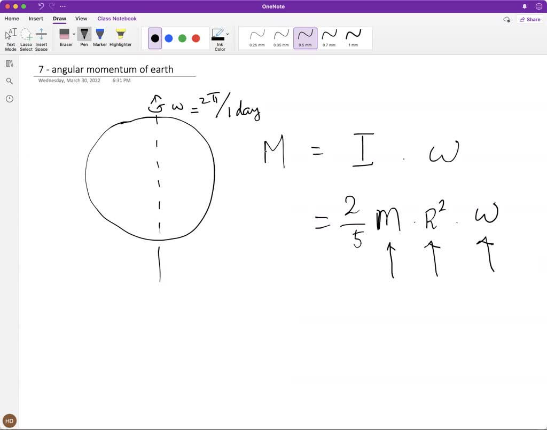Image resolution: width=547 pixels, height=430 pixels.
Task: Open the notebooks sidebar panel
Action: click(9, 63)
